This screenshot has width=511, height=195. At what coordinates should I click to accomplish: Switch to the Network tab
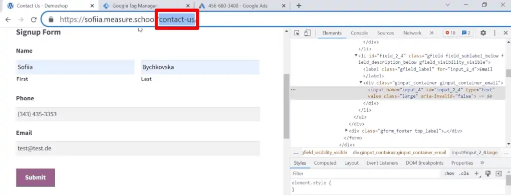[412, 33]
